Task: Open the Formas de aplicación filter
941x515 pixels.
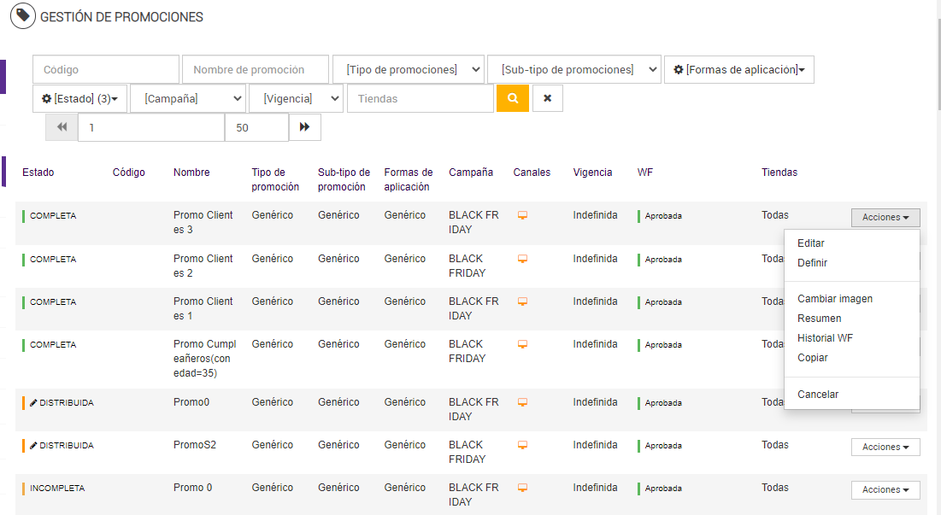Action: click(x=738, y=69)
